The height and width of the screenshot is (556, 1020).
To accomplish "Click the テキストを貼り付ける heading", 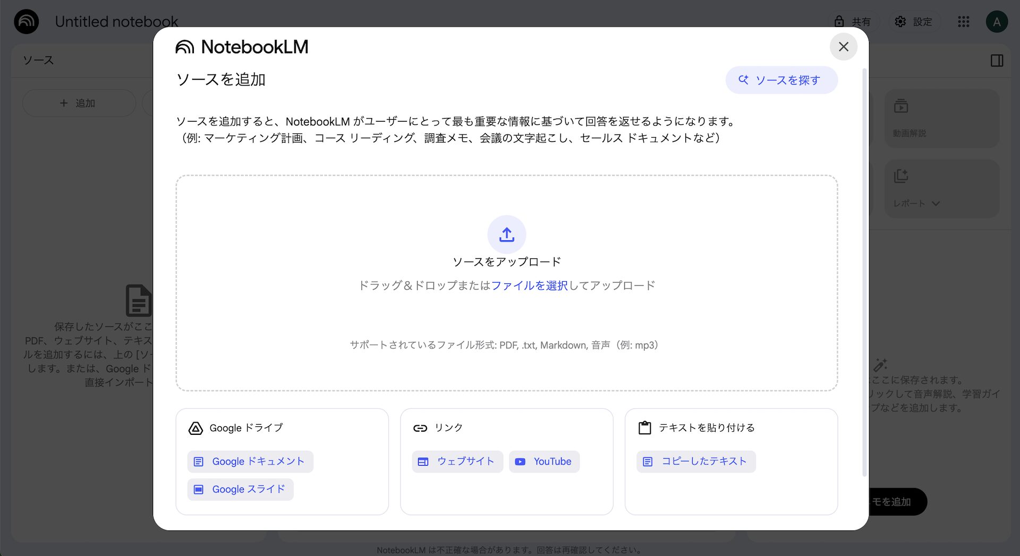I will (x=707, y=428).
